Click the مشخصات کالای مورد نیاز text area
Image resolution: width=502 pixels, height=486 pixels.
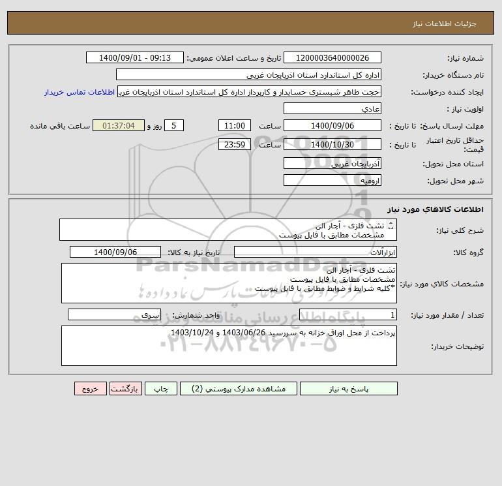[229, 283]
